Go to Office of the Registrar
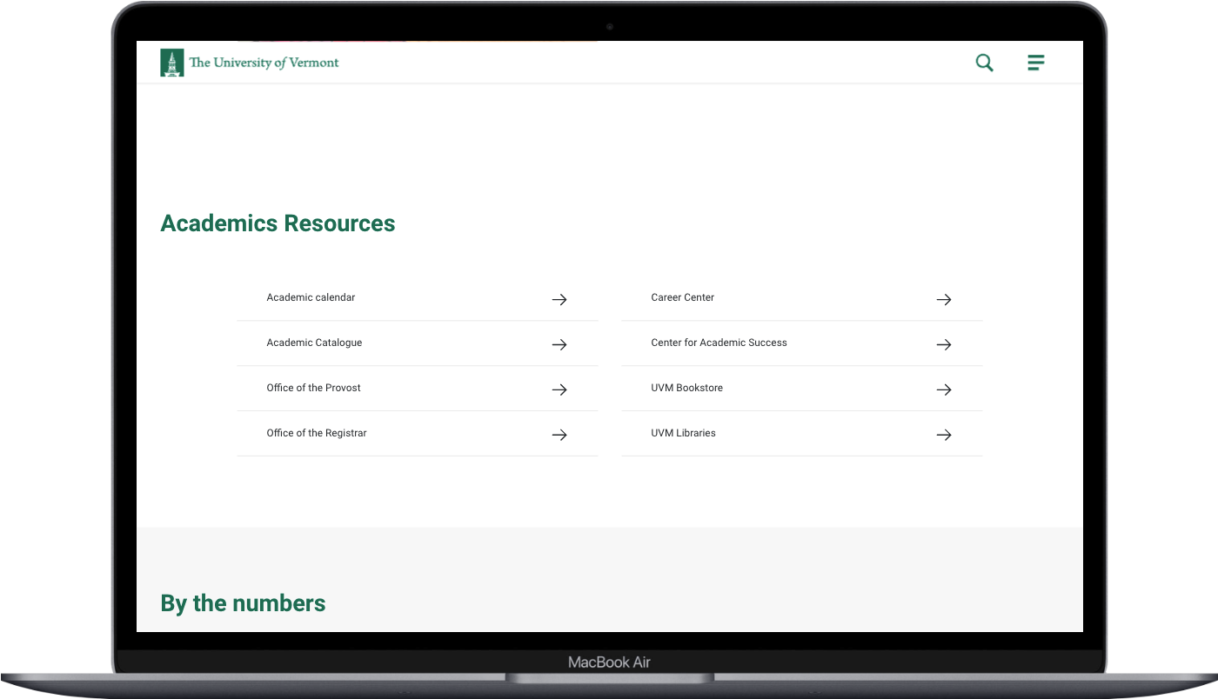The height and width of the screenshot is (699, 1218). 317,433
